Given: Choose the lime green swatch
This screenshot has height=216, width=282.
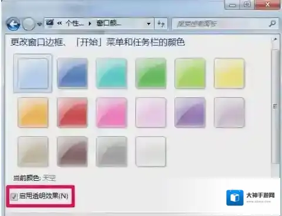Looking at the screenshot, I should (190, 73).
